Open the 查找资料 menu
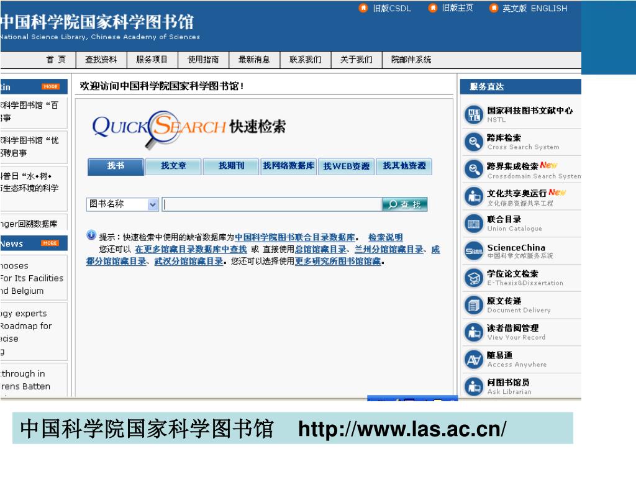This screenshot has height=477, width=636. tap(101, 60)
